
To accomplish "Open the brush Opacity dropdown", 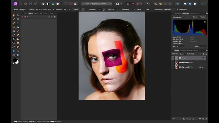I will click(x=41, y=10).
